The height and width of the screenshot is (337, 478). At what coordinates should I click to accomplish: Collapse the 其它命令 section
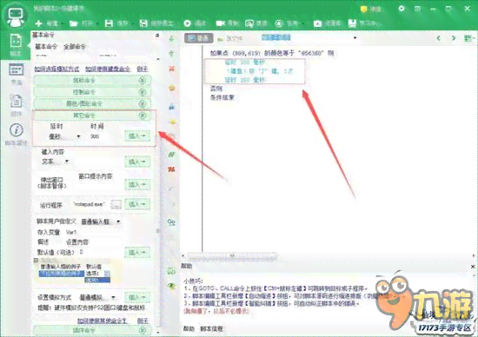click(x=92, y=116)
